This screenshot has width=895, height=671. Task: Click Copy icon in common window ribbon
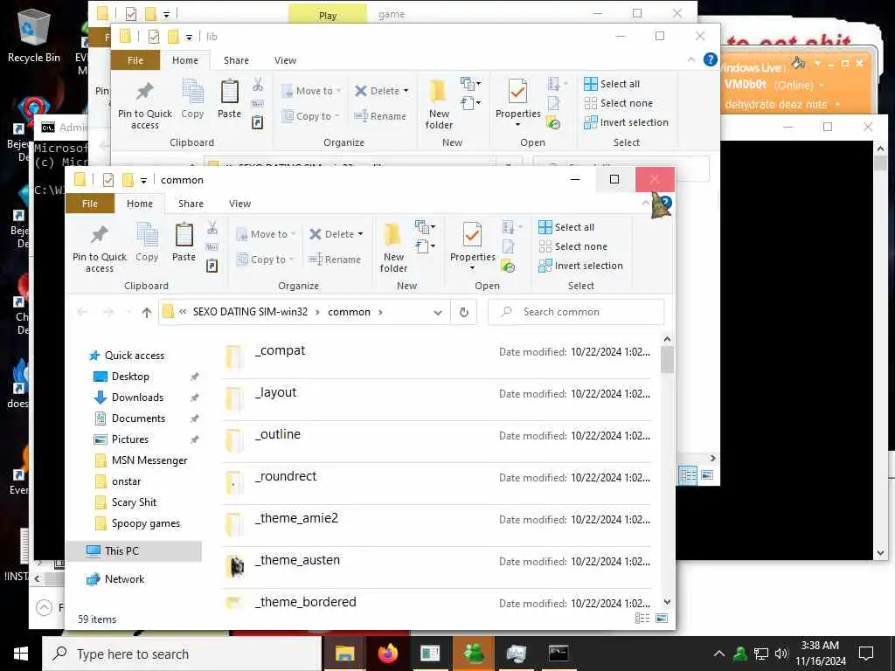[147, 235]
